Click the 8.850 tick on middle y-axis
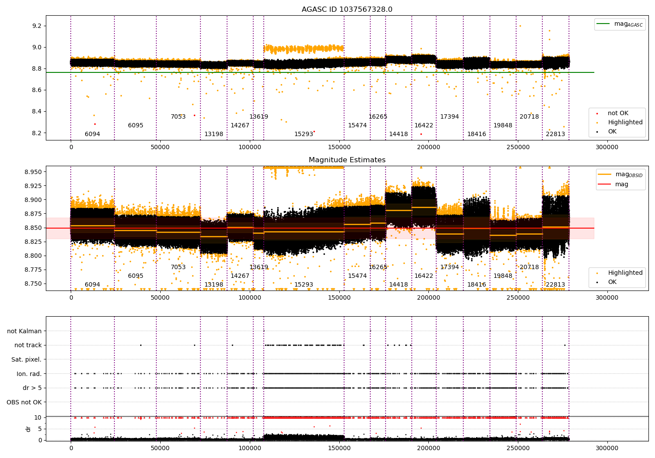The image size is (655, 458). (x=33, y=228)
